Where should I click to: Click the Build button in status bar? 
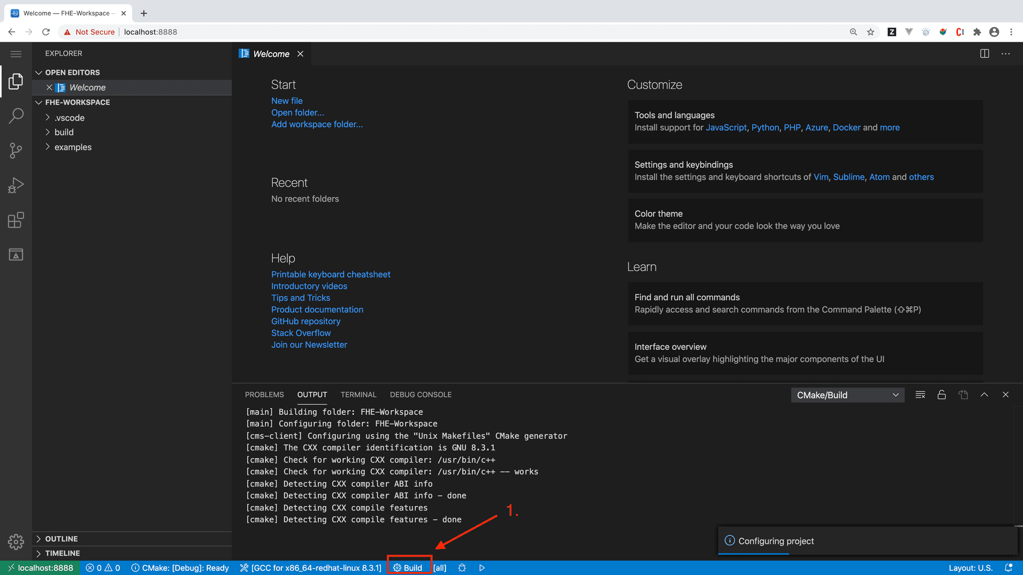(408, 568)
